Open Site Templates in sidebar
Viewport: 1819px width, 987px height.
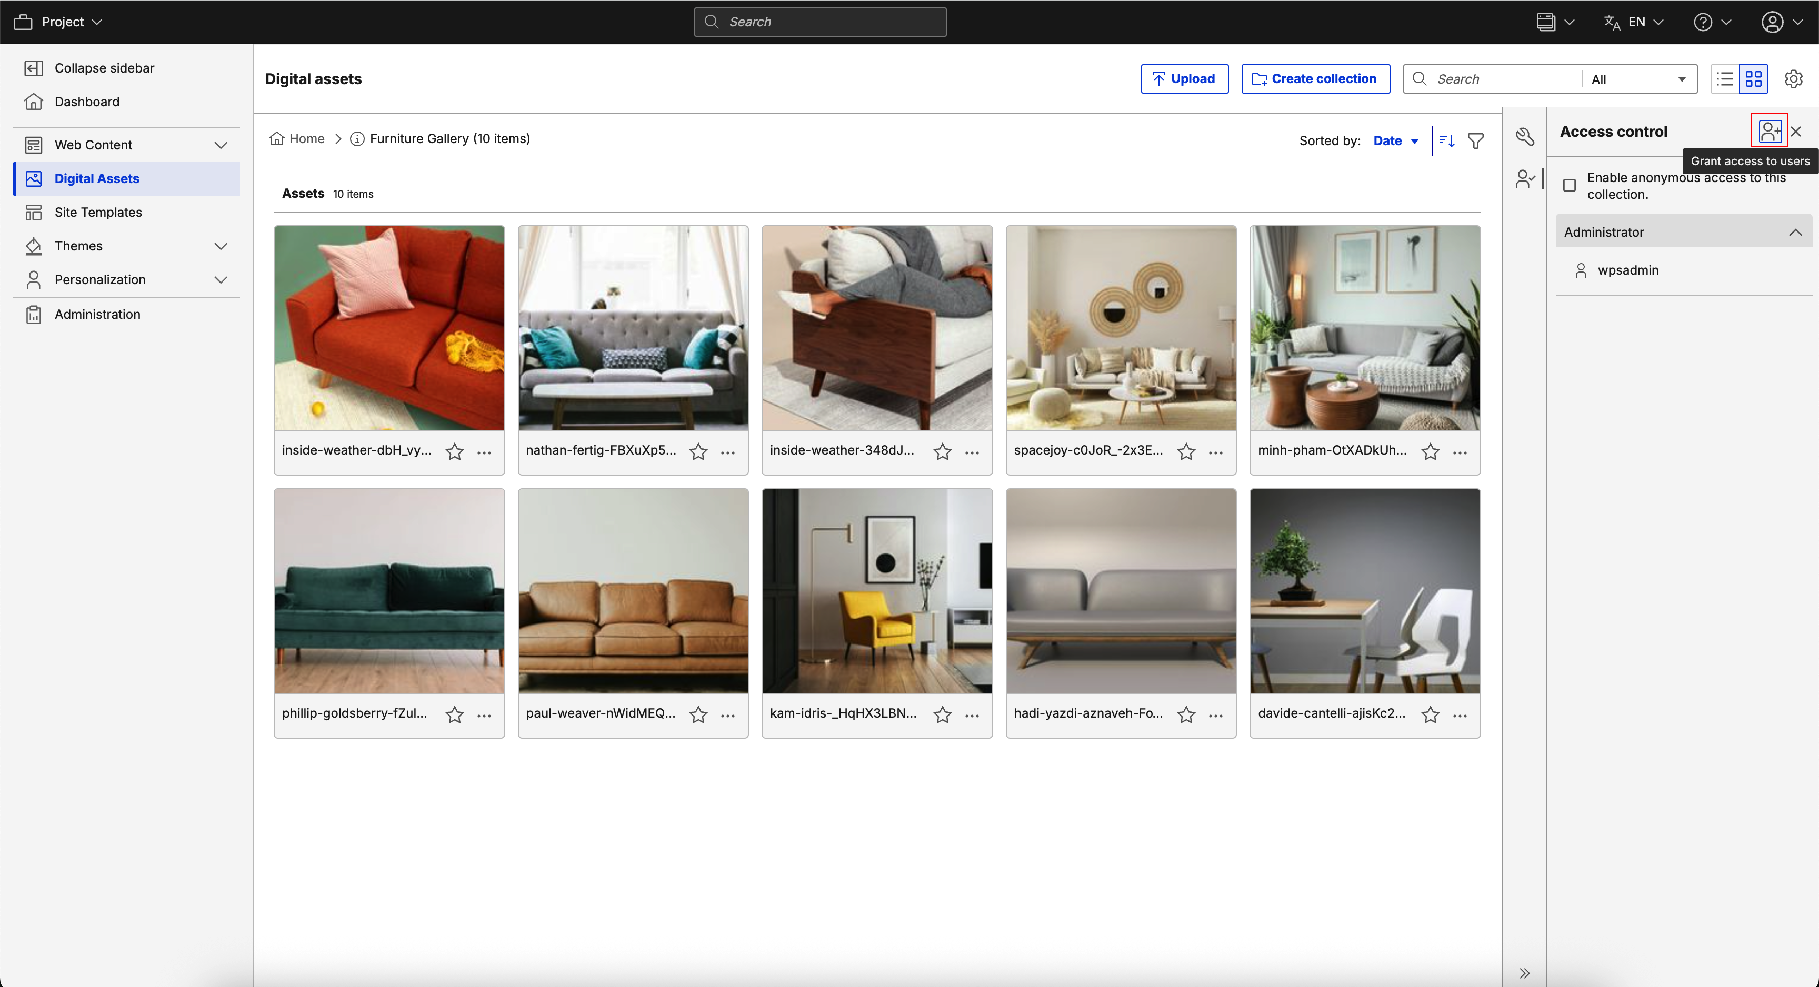coord(98,212)
